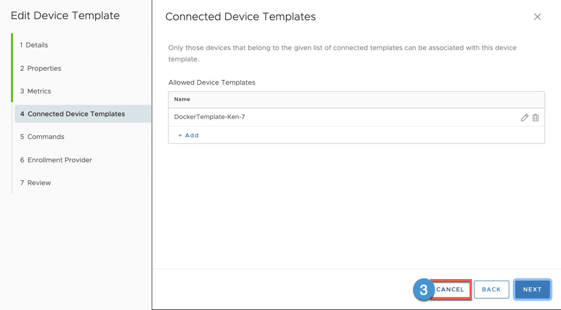Delete DockerTemplate-Ken-7 using the trash icon
The width and height of the screenshot is (561, 310).
pyautogui.click(x=535, y=117)
